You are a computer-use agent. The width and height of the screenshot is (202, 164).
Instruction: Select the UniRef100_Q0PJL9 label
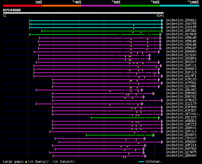181,72
